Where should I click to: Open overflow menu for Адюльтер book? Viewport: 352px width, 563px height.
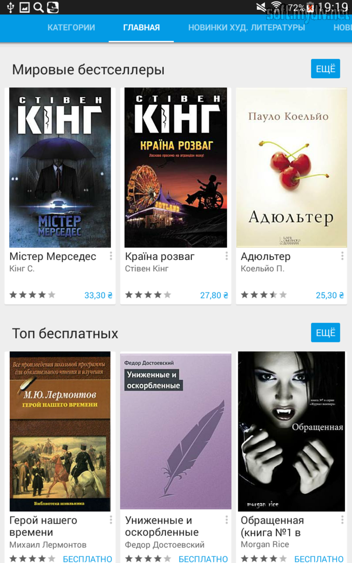[342, 256]
